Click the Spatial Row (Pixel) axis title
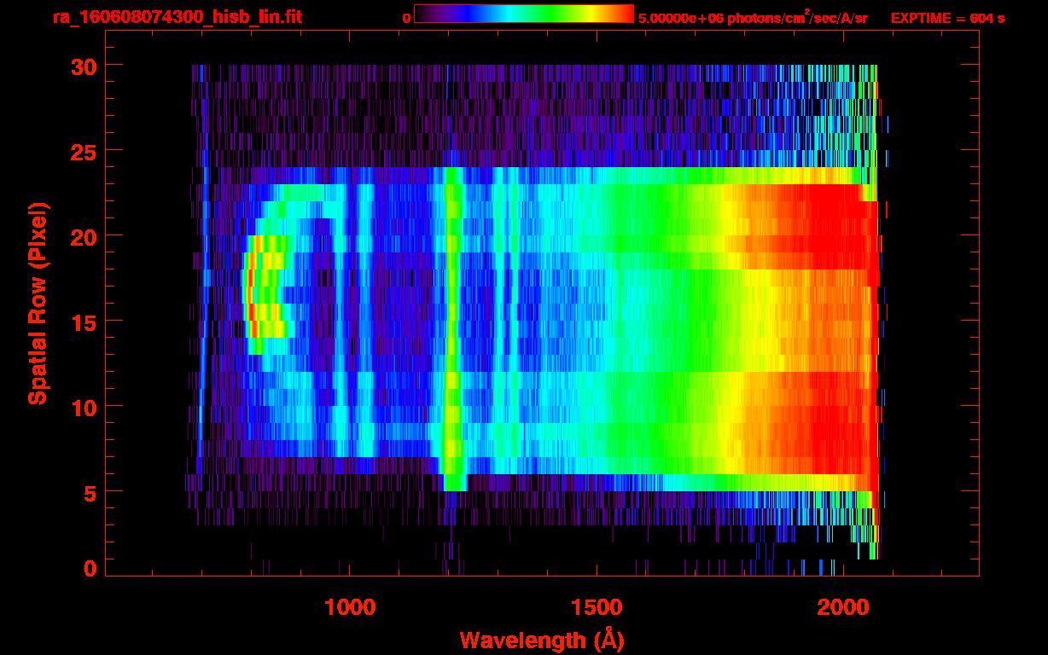 [37, 304]
